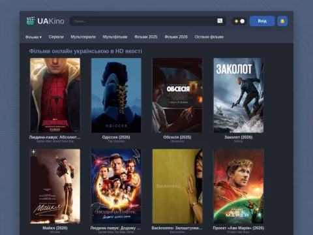Click the Одіссея (2026) title link
Viewport: 313px width, 235px height.
tap(116, 137)
